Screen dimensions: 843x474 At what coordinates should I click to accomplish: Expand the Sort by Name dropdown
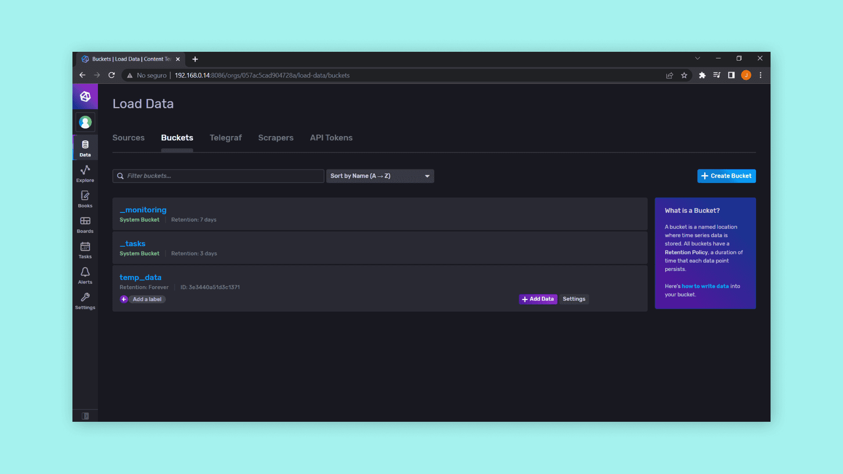pyautogui.click(x=380, y=176)
